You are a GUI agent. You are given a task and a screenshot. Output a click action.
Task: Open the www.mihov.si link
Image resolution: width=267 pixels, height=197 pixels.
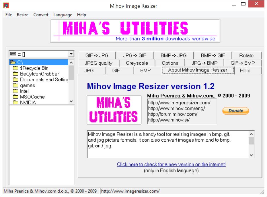click(x=169, y=120)
